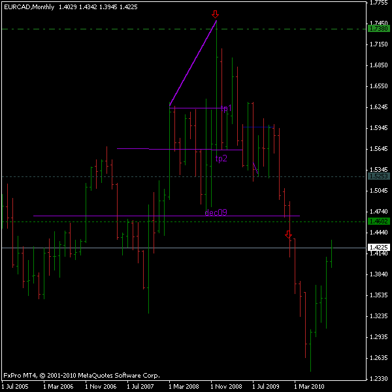Viewport: 392px width, 392px height.
Task: Click the green 1.7380 price level tag
Action: click(x=378, y=29)
